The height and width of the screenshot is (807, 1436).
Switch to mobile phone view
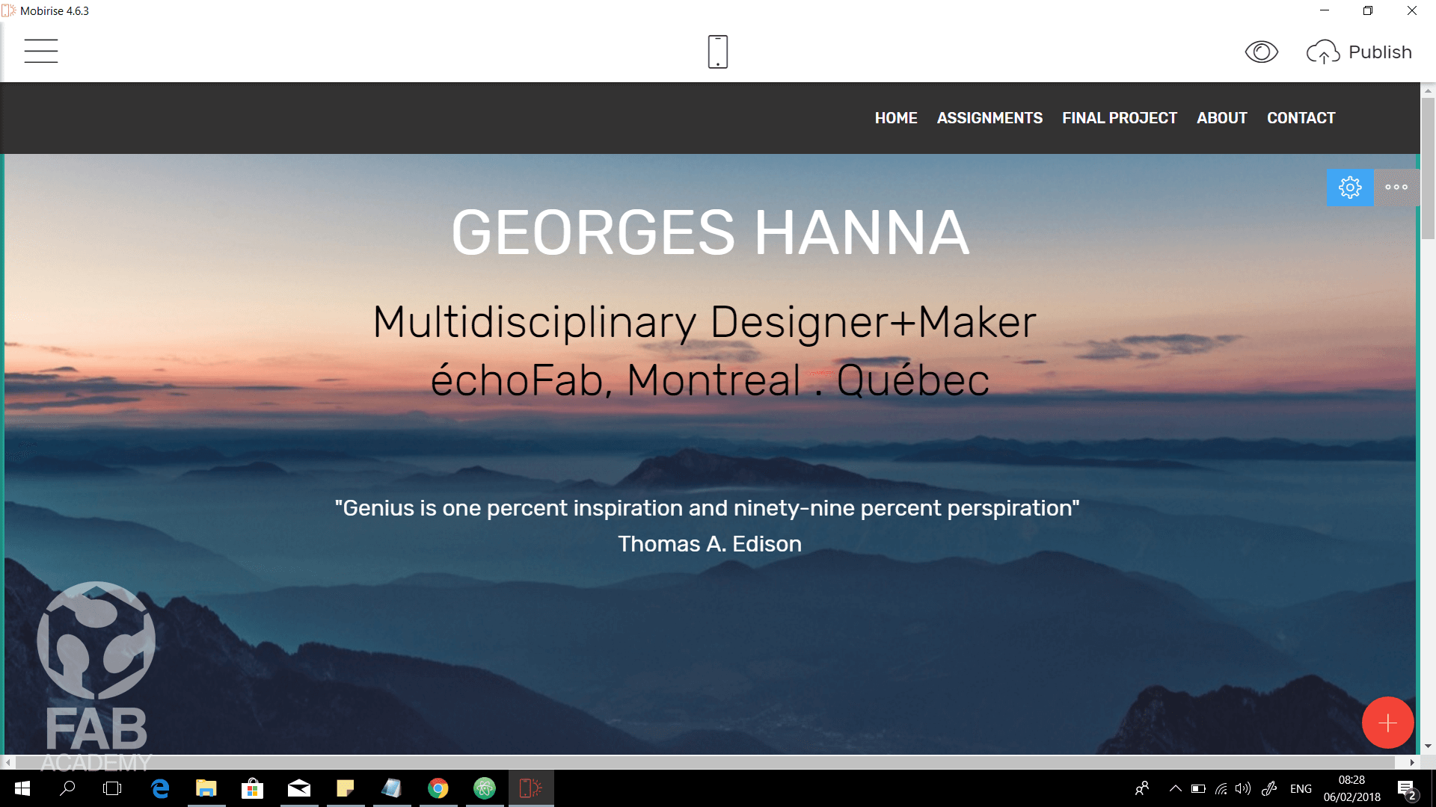pos(718,52)
